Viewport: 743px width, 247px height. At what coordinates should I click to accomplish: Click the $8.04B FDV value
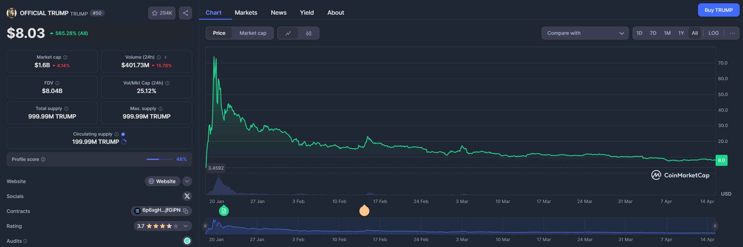[52, 91]
